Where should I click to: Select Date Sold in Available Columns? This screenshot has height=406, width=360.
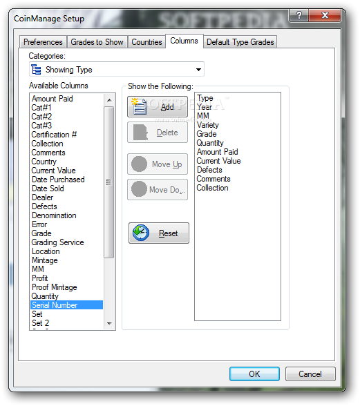[67, 188]
